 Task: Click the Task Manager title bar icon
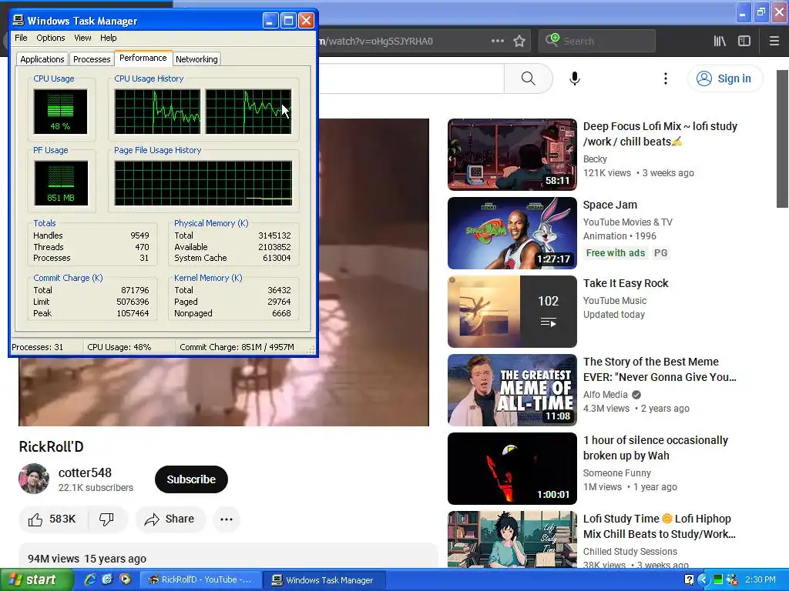[x=18, y=20]
